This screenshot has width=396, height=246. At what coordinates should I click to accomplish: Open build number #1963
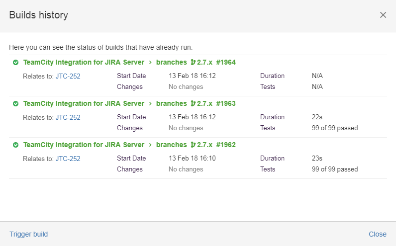[226, 104]
